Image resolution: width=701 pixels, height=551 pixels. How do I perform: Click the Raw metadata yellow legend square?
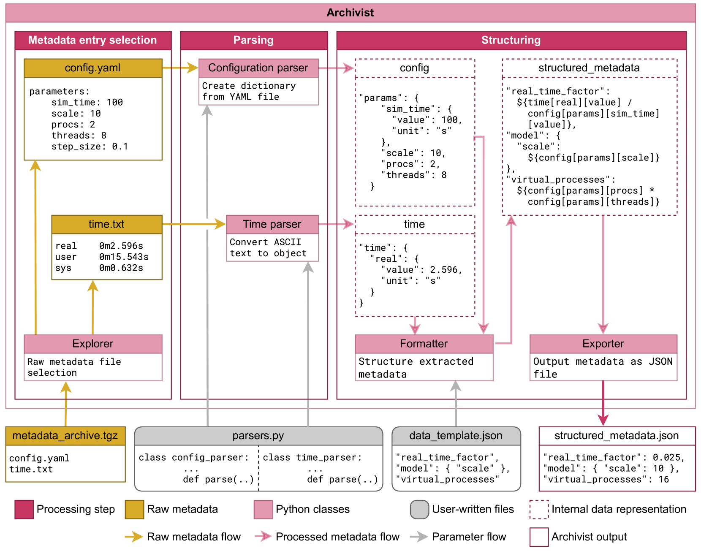click(x=134, y=509)
